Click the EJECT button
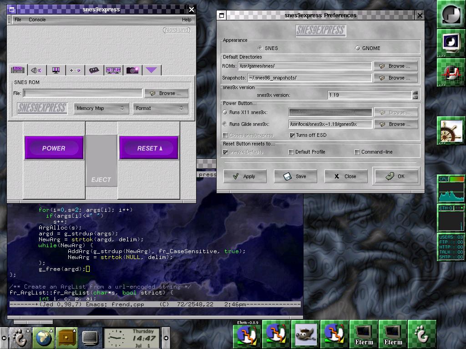The height and width of the screenshot is (349, 466). pos(101,160)
